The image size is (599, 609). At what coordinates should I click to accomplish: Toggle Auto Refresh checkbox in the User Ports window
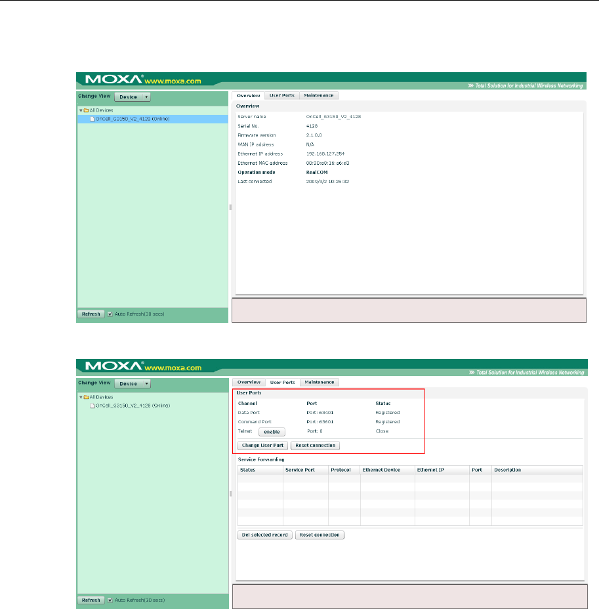click(110, 600)
